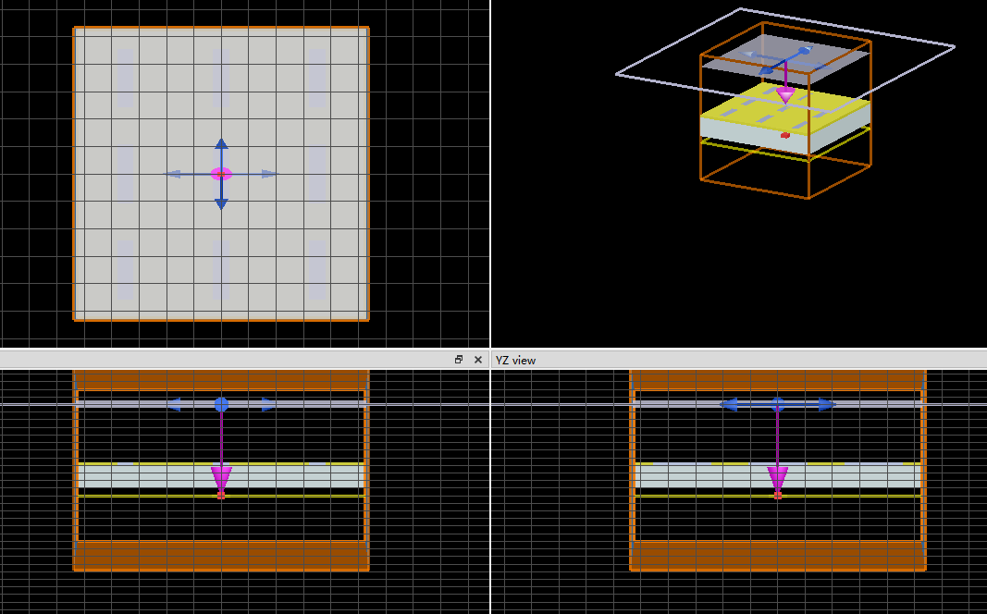Screen dimensions: 987x614
Task: Click the gray substrate slab in XZ view
Action: 221,476
